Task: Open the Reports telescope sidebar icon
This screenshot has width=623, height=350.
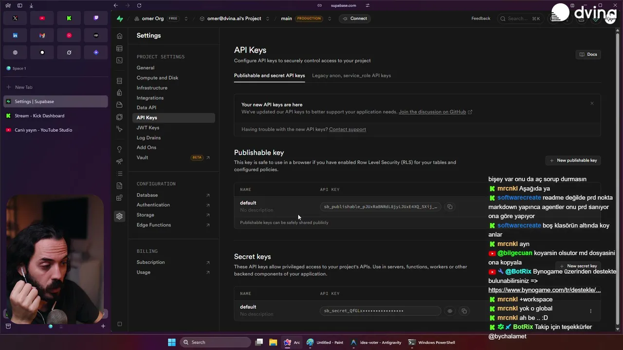Action: coord(119,161)
